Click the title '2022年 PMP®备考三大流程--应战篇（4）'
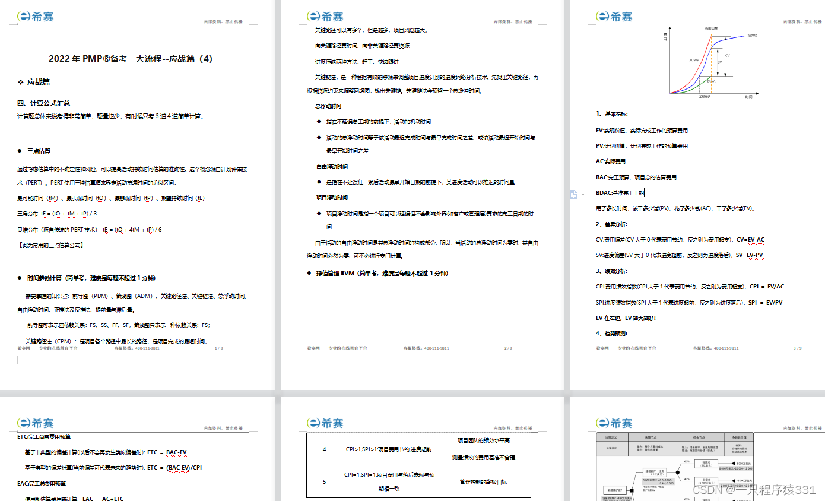This screenshot has width=825, height=501. point(131,59)
